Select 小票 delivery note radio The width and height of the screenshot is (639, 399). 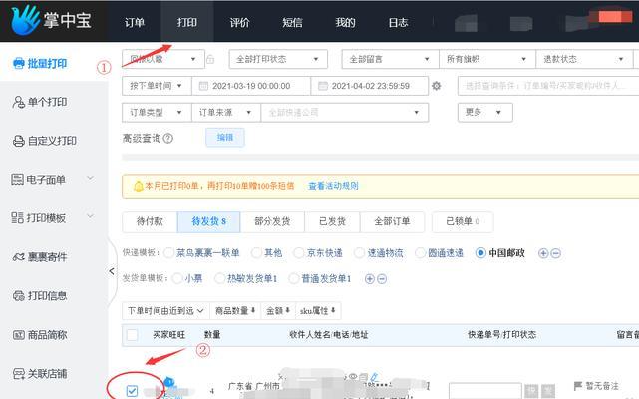(177, 279)
